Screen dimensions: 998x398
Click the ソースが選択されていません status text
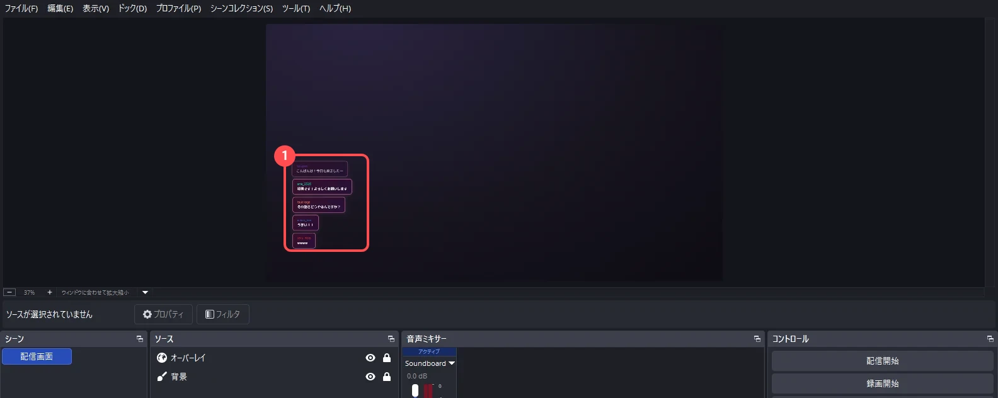click(49, 314)
